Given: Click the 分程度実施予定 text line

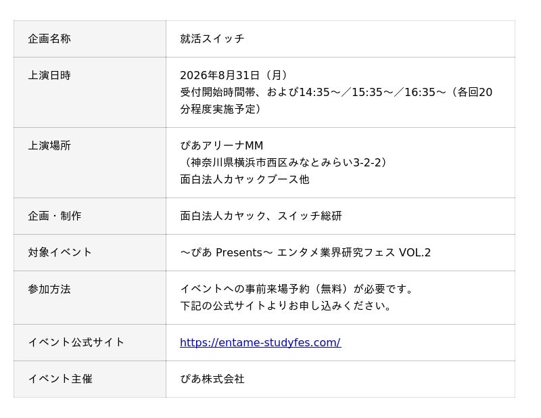Looking at the screenshot, I should click(x=221, y=109).
